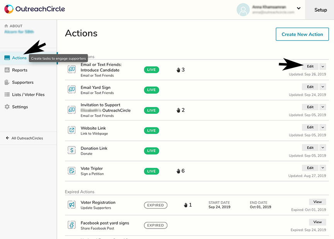334x239 pixels.
Task: Click the hand icon with count 3
Action: 178,70
